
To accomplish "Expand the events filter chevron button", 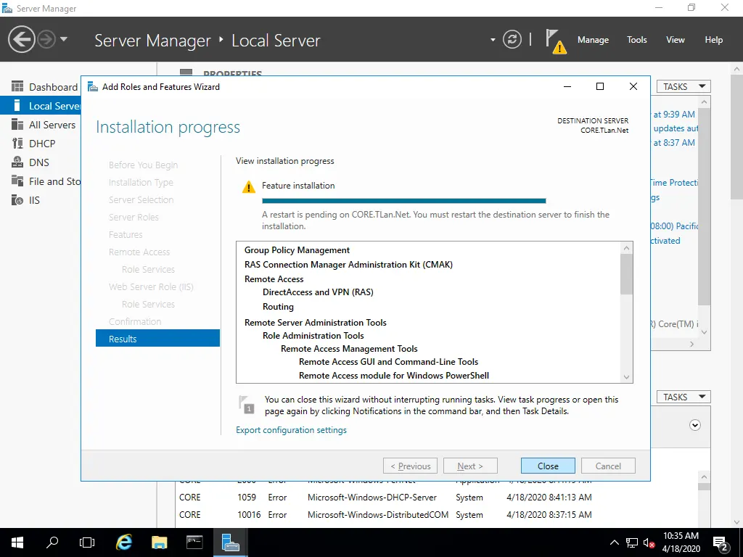I will 694,425.
